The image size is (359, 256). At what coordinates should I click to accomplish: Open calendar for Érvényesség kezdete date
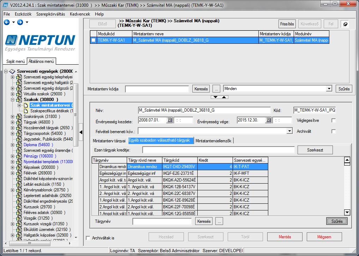click(169, 120)
